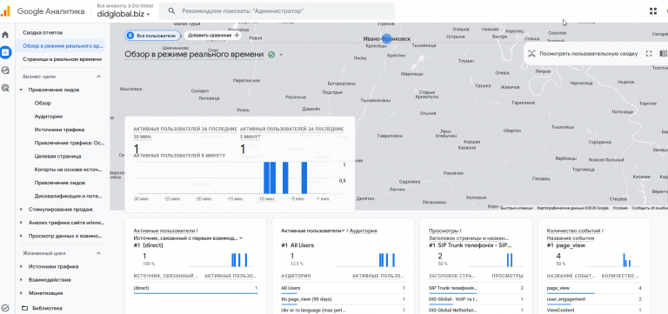Click the Library folder icon
The image size is (668, 314).
point(24,308)
